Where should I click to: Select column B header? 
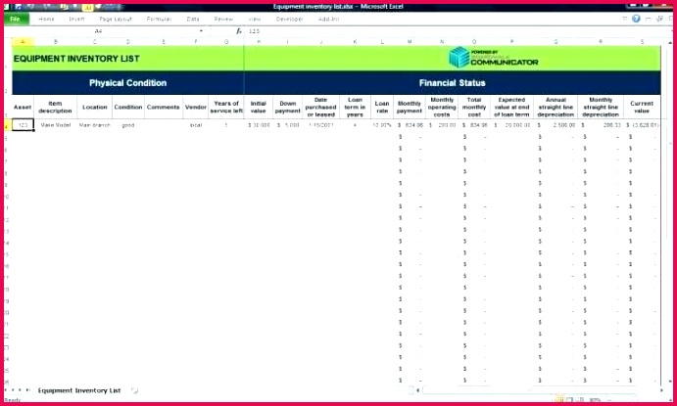[55, 42]
